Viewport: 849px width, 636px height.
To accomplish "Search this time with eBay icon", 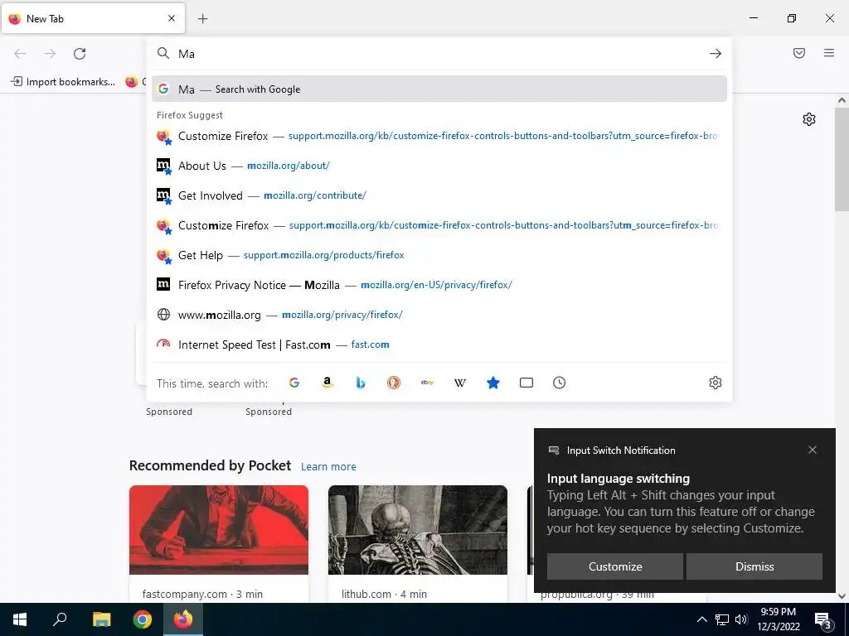I will (x=427, y=383).
